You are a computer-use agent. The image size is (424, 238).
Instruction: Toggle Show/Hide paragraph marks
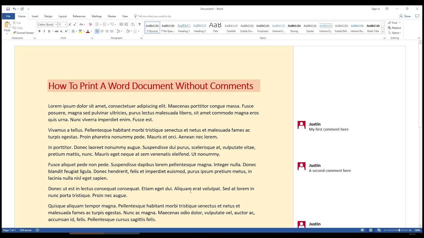(x=139, y=24)
